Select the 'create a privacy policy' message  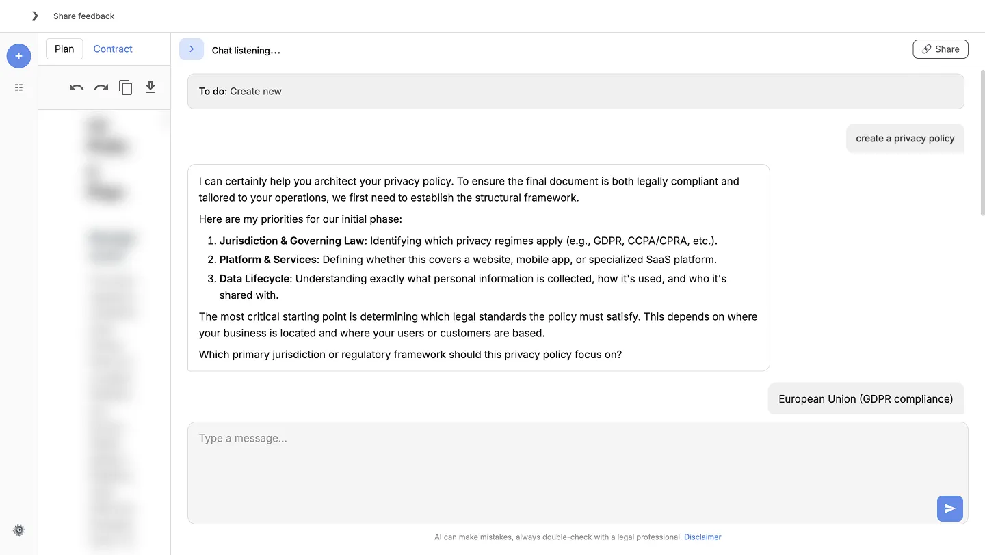[x=905, y=138]
